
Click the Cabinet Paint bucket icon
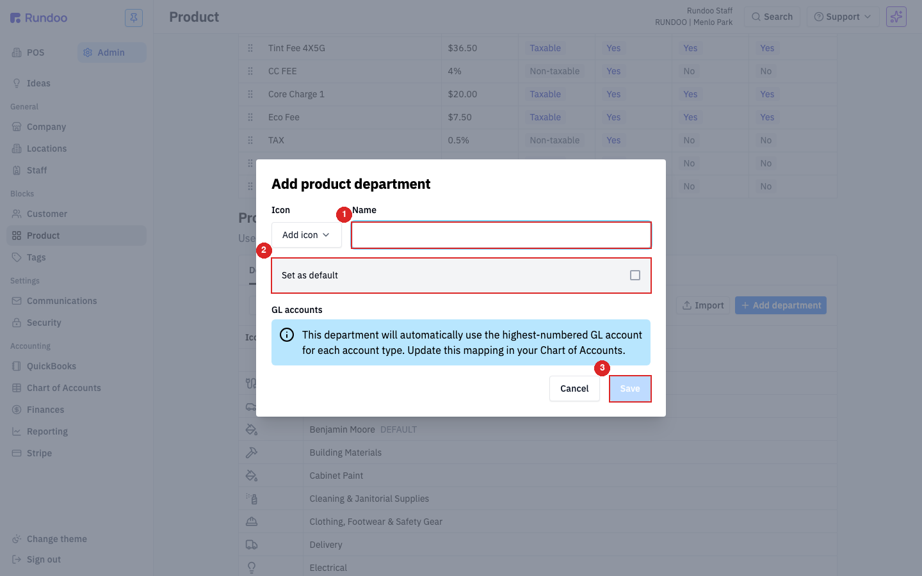[252, 476]
